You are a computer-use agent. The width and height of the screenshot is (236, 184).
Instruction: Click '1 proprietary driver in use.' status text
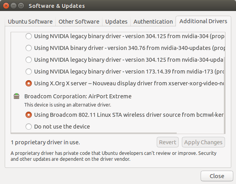click(x=45, y=142)
